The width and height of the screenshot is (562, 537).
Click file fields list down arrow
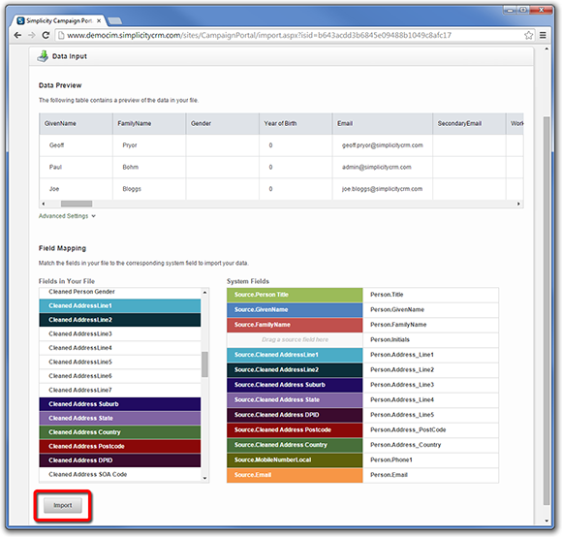(204, 478)
